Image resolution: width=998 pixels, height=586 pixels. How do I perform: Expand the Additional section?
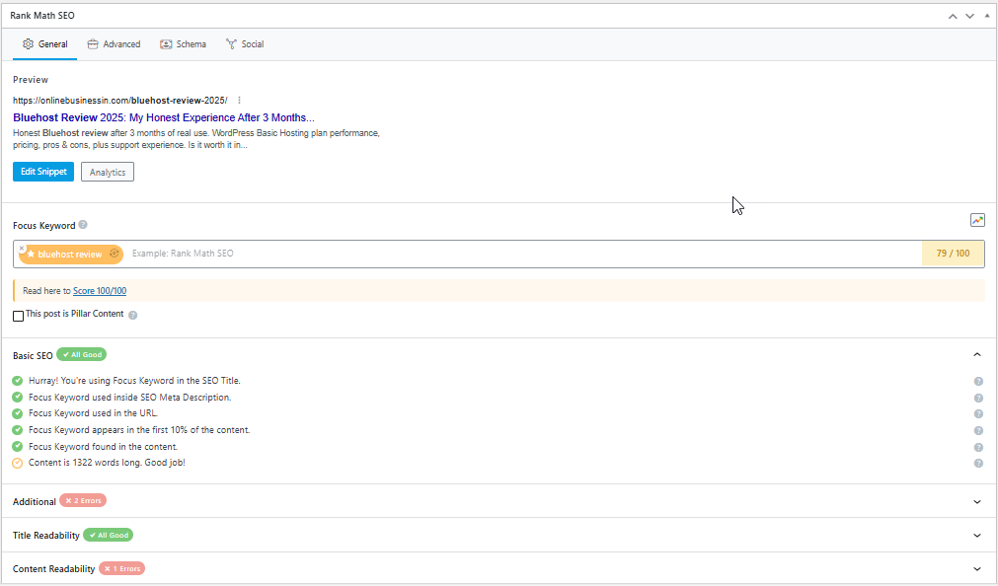click(977, 501)
